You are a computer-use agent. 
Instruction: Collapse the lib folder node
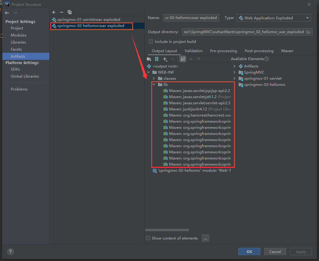coord(154,84)
